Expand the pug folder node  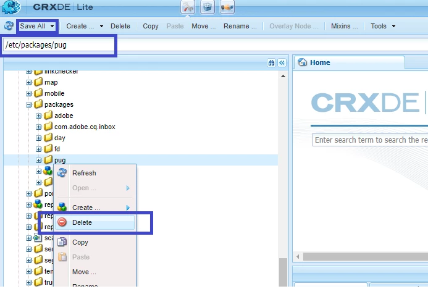click(x=39, y=161)
